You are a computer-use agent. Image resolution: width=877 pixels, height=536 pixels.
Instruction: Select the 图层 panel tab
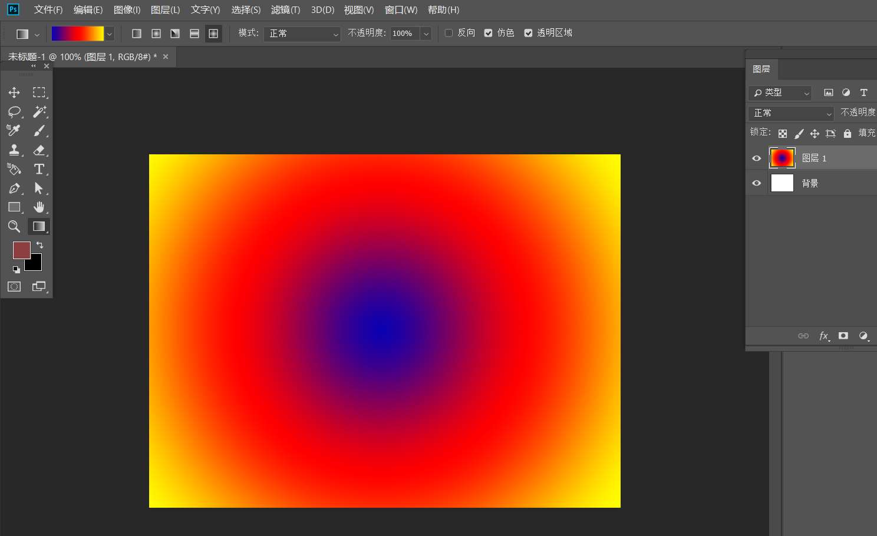tap(761, 69)
